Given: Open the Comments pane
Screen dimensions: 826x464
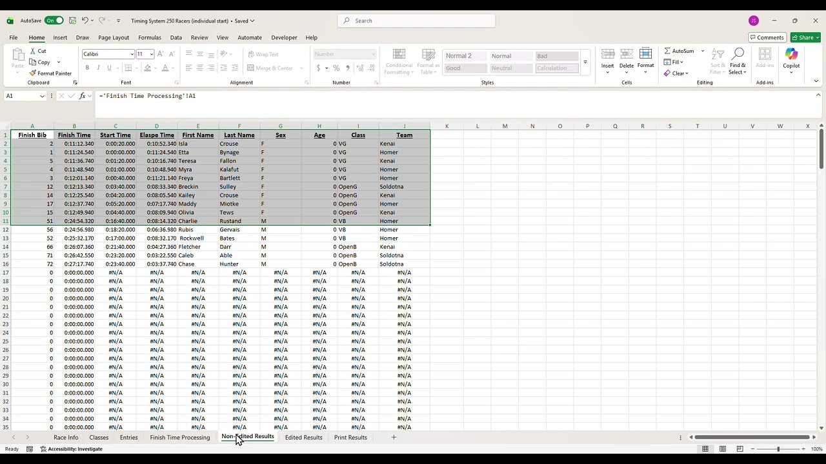Looking at the screenshot, I should click(x=767, y=37).
